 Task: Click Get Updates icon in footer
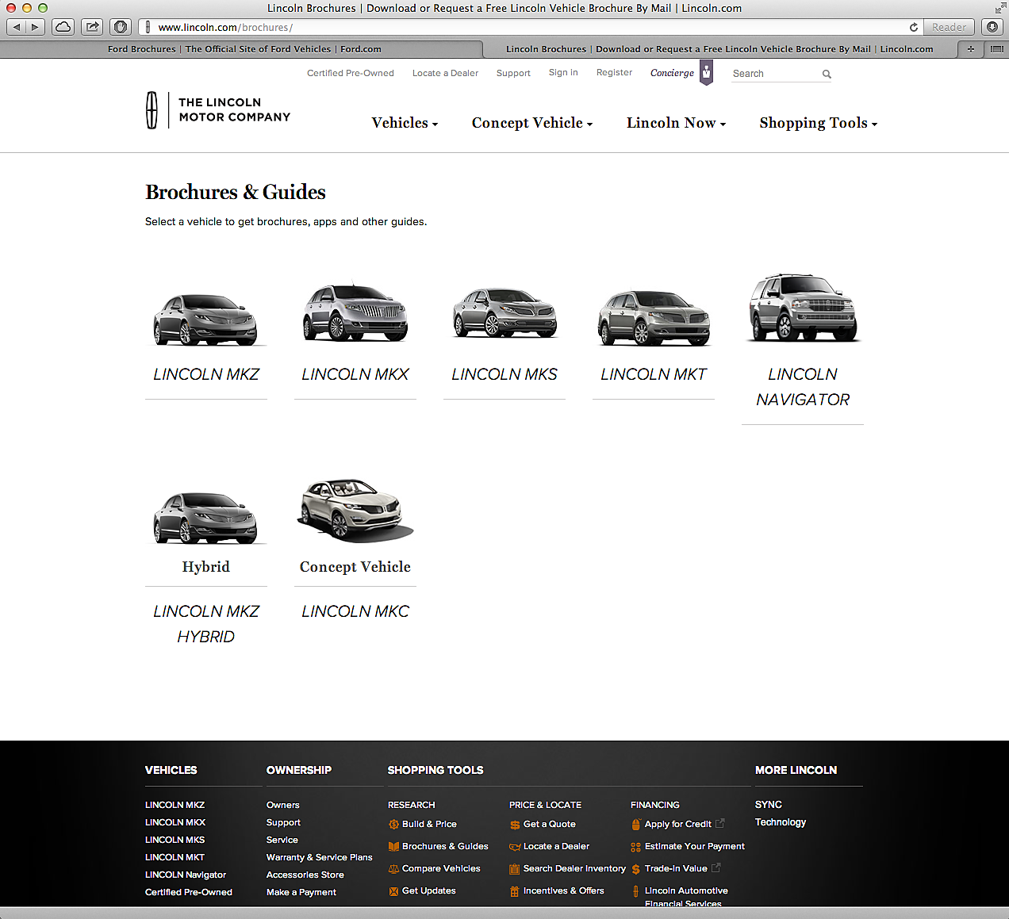point(393,891)
